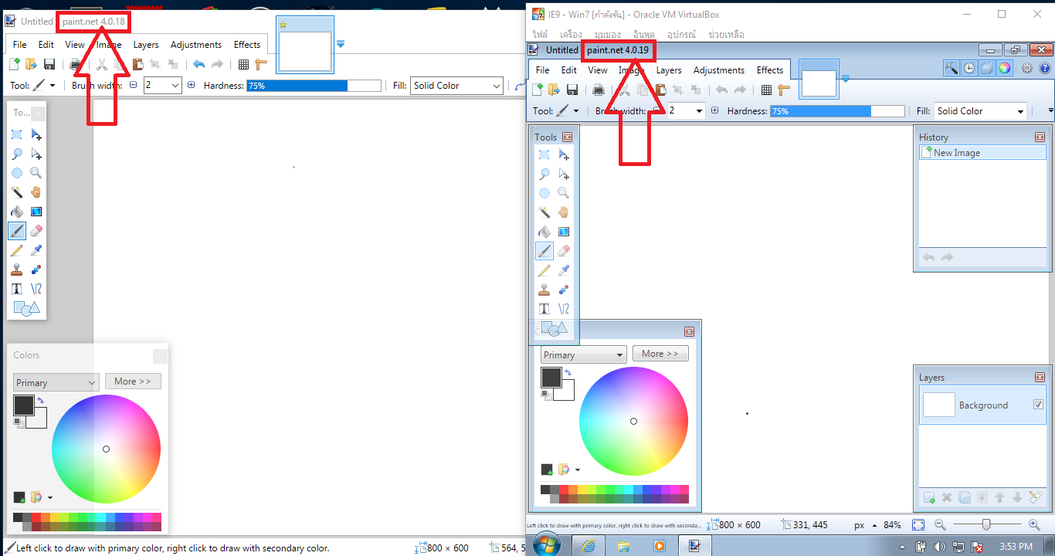The height and width of the screenshot is (556, 1055).
Task: Open brush width dropdown in VirtualBox window
Action: click(700, 111)
